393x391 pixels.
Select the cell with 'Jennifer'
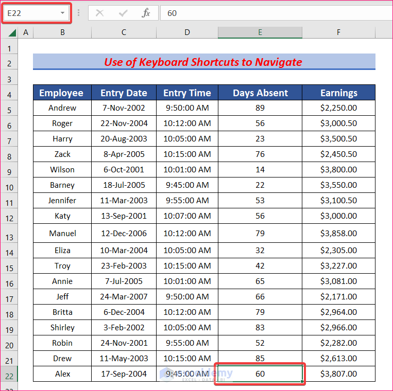coord(62,201)
